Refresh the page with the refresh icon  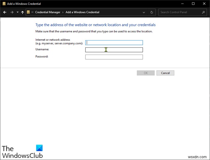151,12
